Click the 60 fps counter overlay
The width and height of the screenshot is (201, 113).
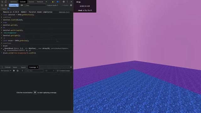(79, 2)
